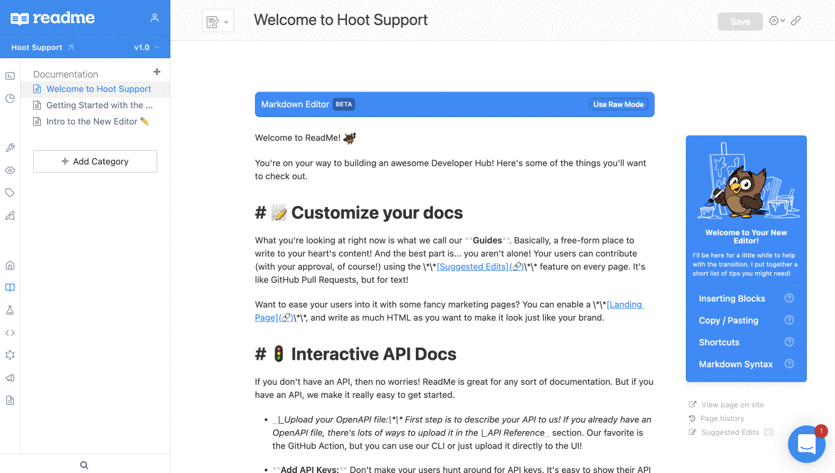Click the owl painter illustration
835x473 pixels.
pyautogui.click(x=747, y=181)
